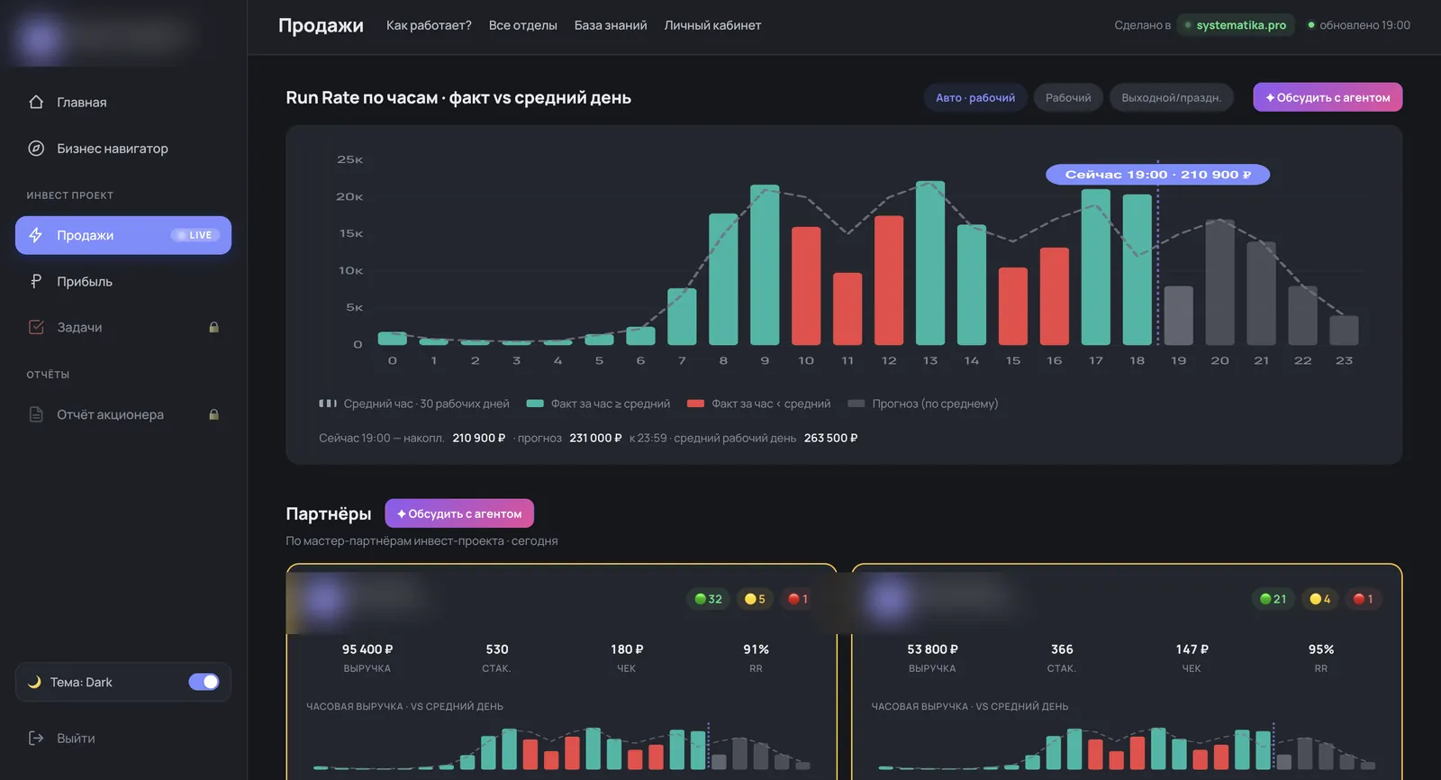Click the yellow 4 status badge

(1320, 599)
